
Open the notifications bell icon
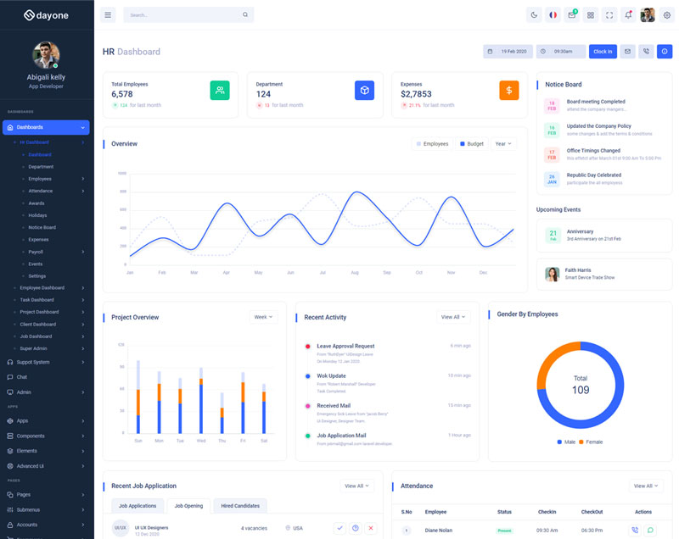tap(628, 15)
